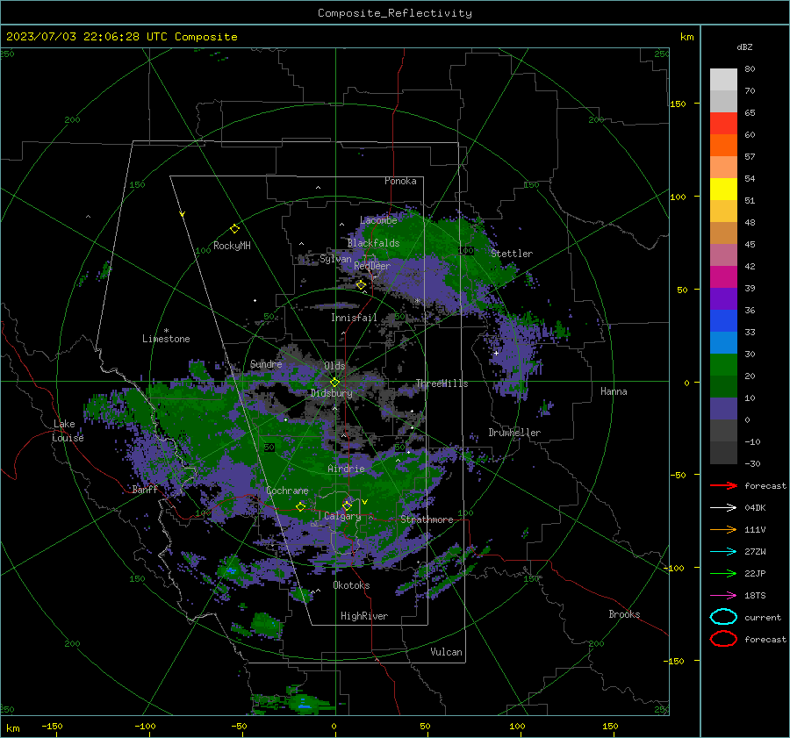
Task: Pick the red 65-60 dBZ swatch
Action: [x=723, y=124]
